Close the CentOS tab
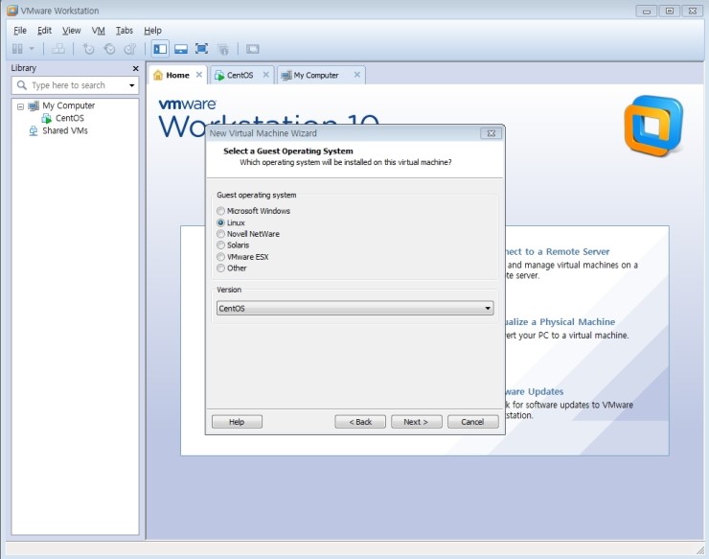Image resolution: width=709 pixels, height=559 pixels. 266,75
